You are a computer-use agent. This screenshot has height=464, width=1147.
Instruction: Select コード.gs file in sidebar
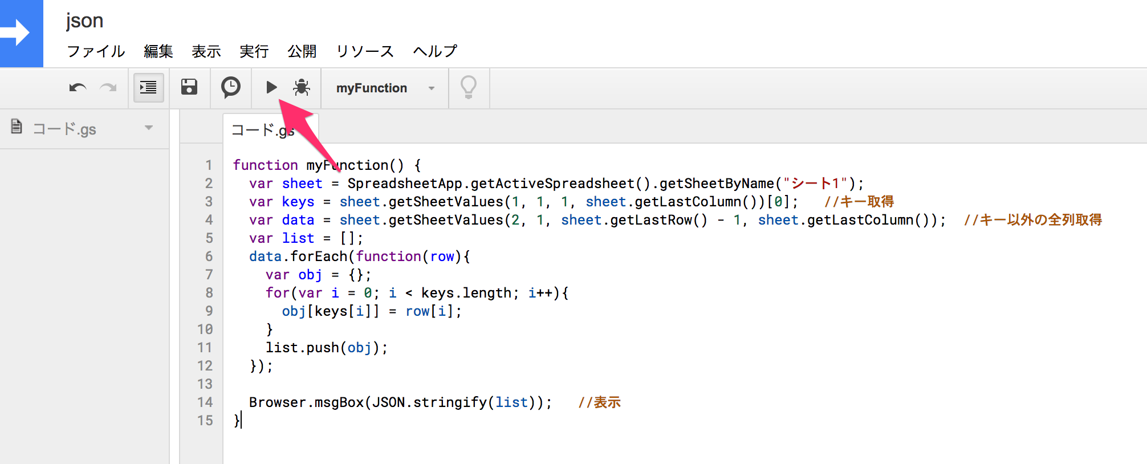(64, 129)
